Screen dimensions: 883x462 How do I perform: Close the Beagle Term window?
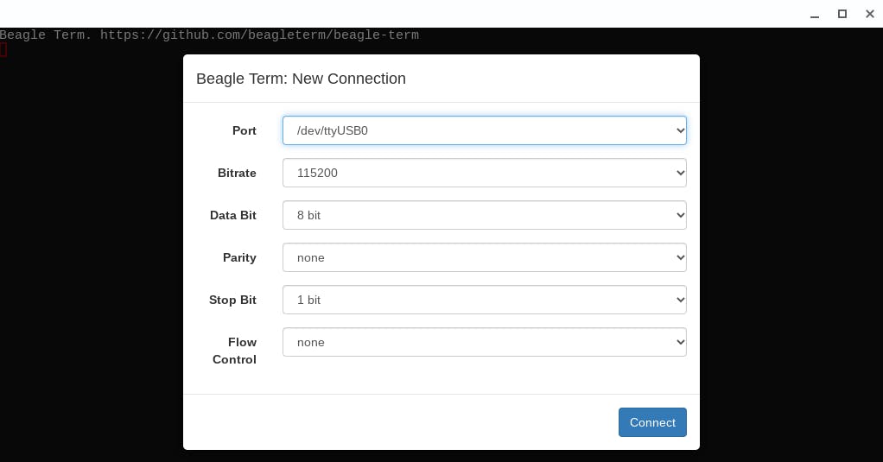pos(870,14)
